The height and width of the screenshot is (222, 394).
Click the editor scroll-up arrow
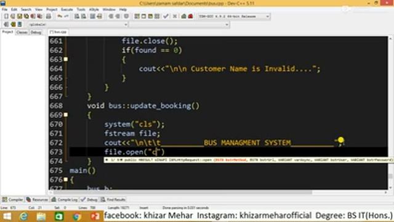[390, 38]
